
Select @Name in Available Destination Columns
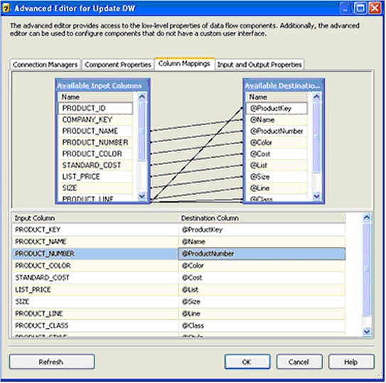click(x=277, y=119)
